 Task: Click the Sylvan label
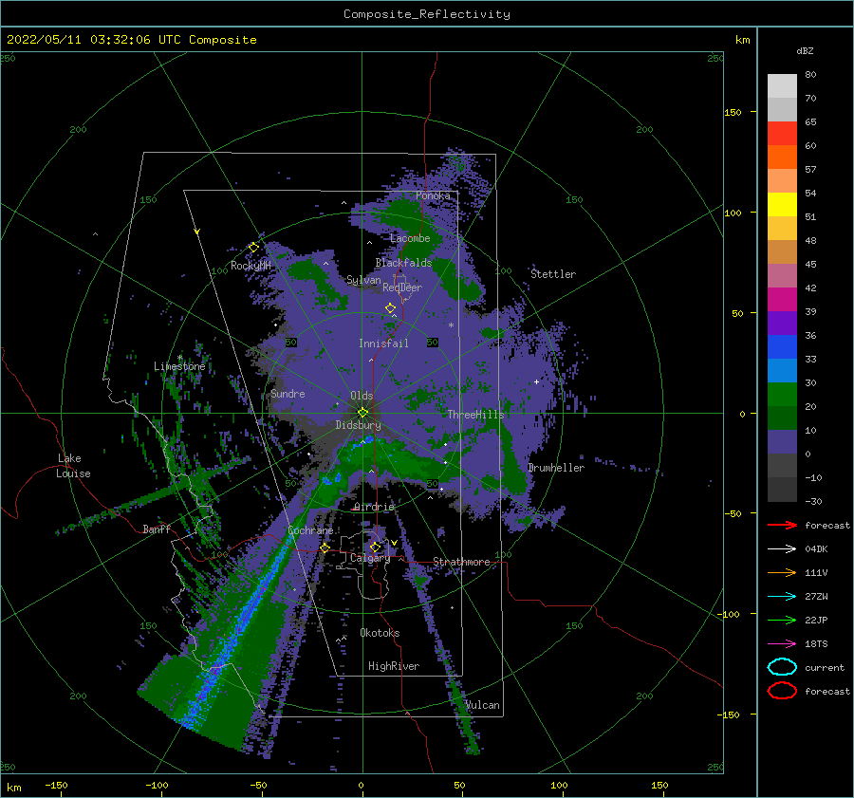(x=363, y=280)
